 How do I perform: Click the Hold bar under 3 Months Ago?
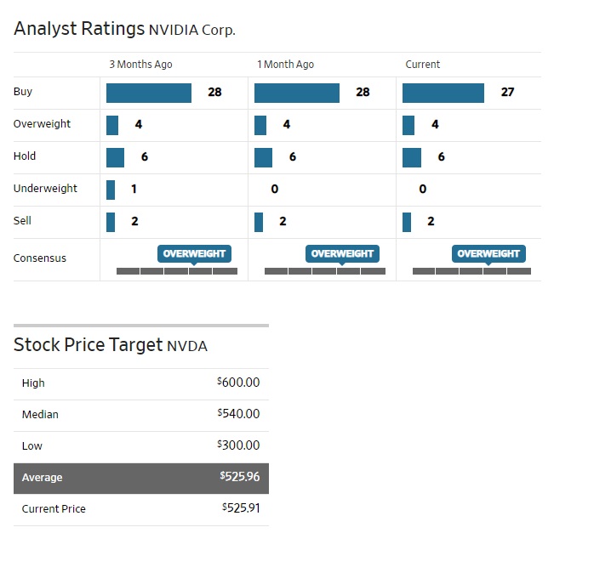point(115,157)
